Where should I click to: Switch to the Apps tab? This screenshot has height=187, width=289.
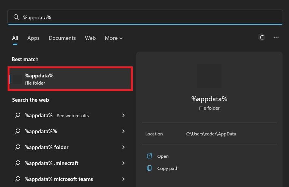click(x=33, y=38)
